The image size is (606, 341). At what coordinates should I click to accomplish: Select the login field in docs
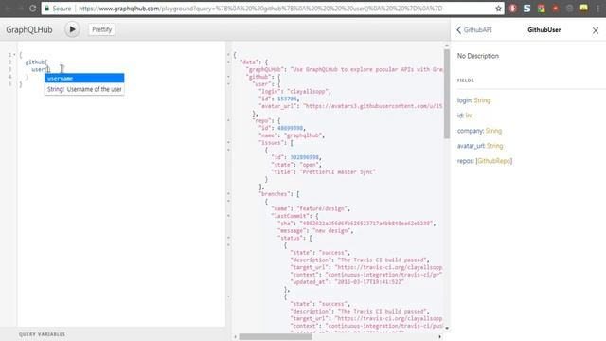tap(465, 100)
